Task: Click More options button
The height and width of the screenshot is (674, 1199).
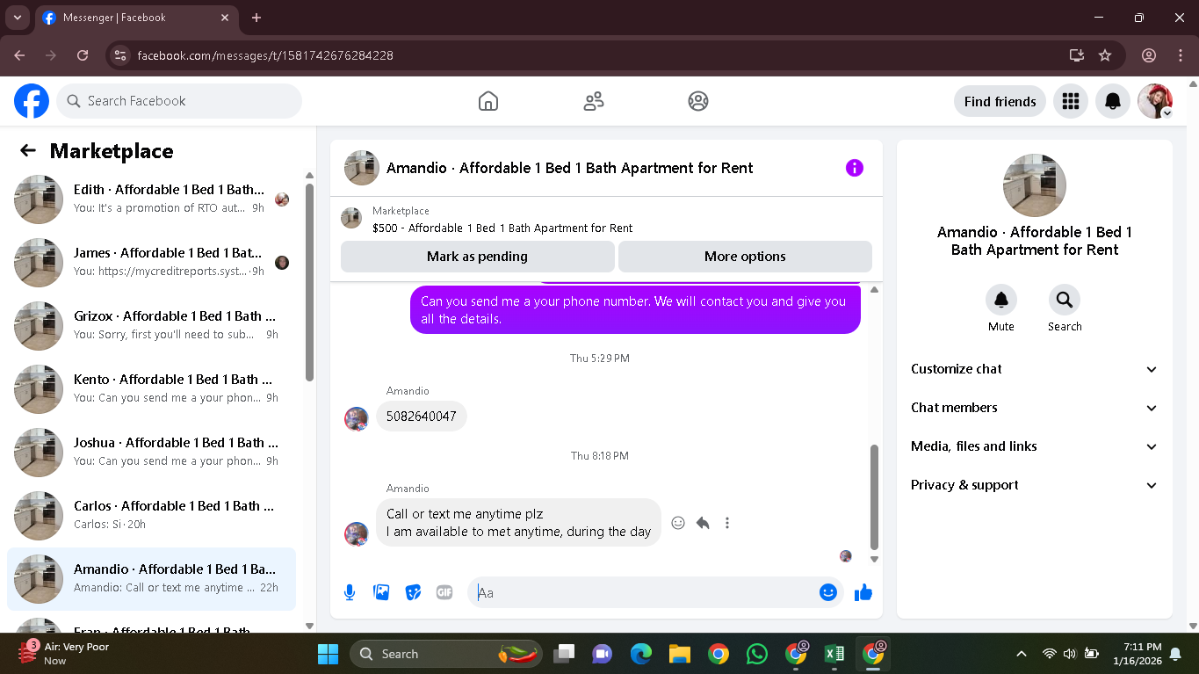Action: 745,257
